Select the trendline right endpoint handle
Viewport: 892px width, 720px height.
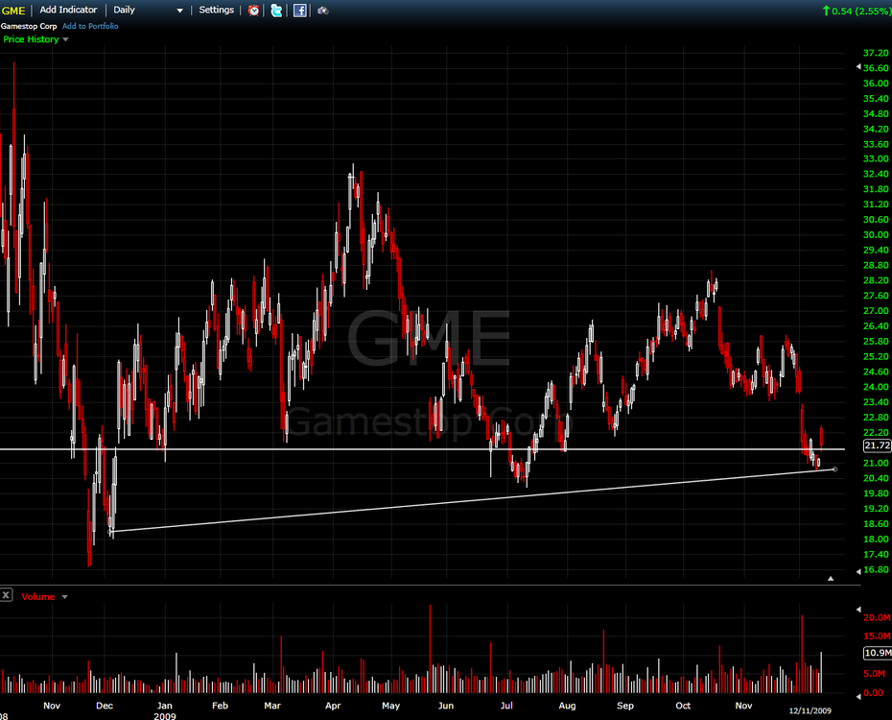pyautogui.click(x=834, y=469)
